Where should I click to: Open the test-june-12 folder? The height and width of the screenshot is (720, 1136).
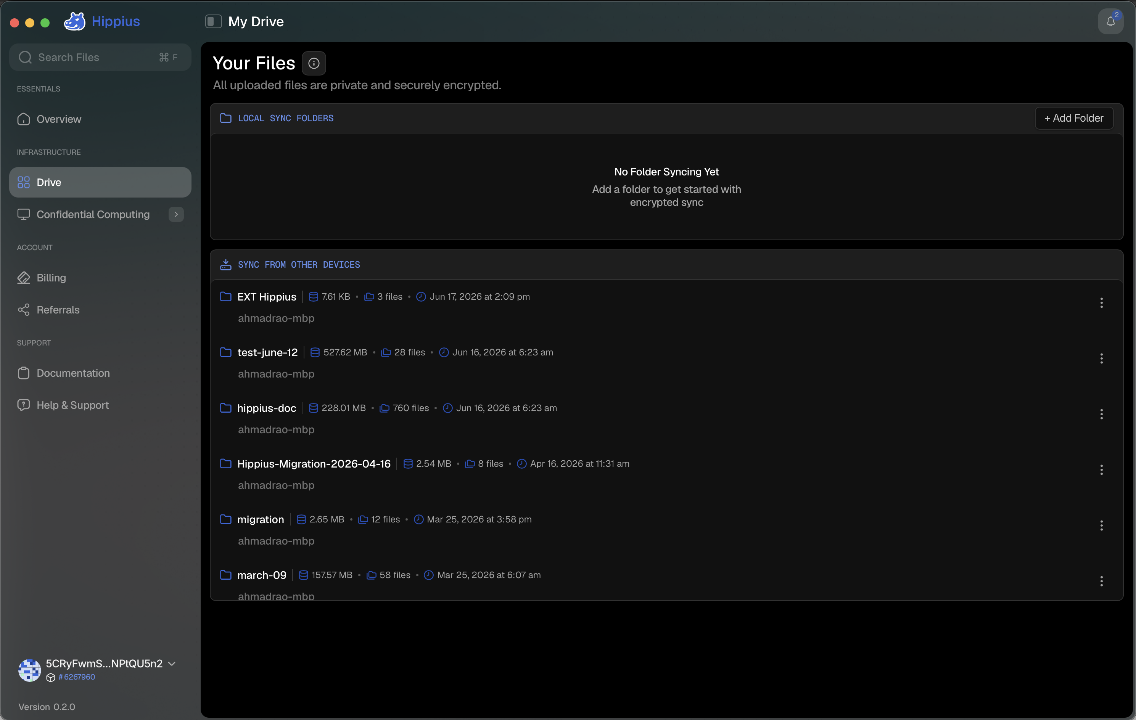click(267, 352)
